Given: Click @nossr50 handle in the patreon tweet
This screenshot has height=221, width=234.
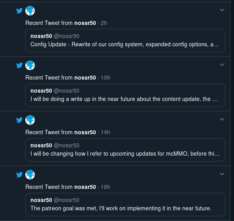Looking at the screenshot, I should coord(66,200).
